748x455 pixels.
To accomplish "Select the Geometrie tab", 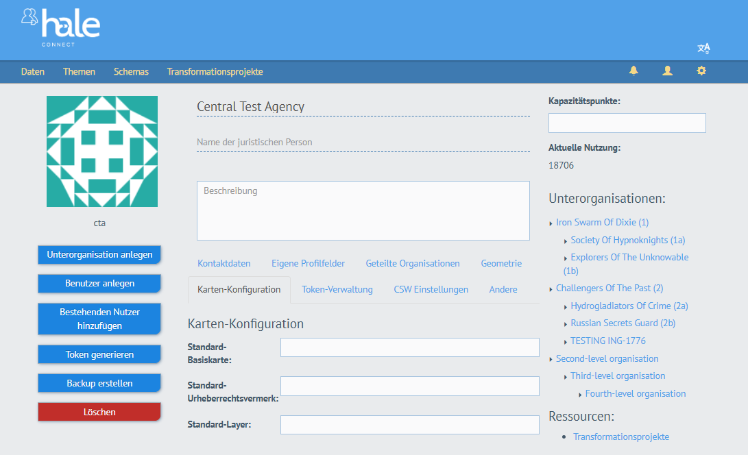I will [501, 263].
